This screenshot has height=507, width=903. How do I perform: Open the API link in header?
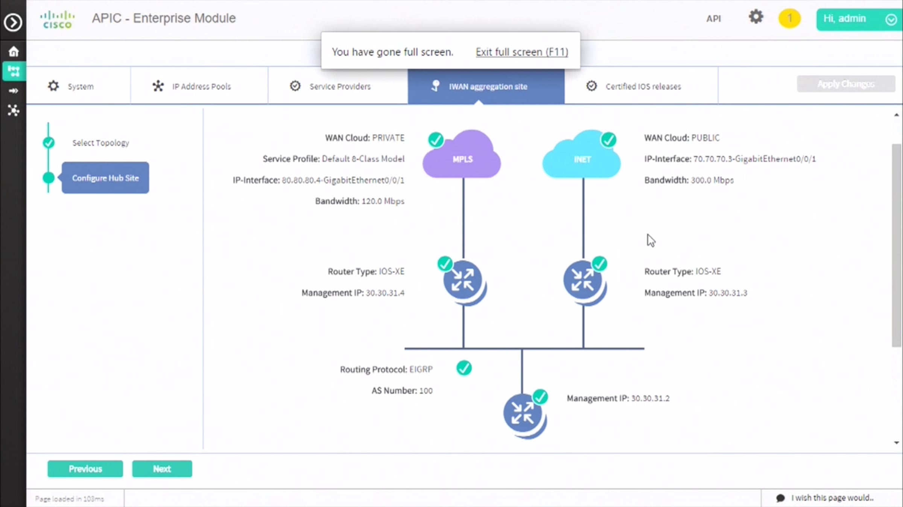coord(713,19)
